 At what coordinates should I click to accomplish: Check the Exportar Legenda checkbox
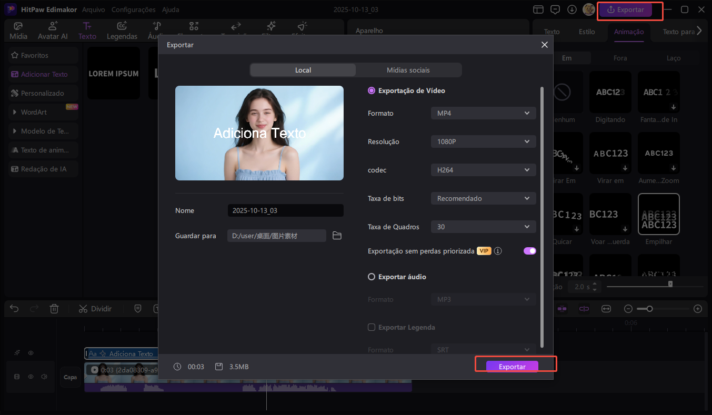[x=372, y=327]
